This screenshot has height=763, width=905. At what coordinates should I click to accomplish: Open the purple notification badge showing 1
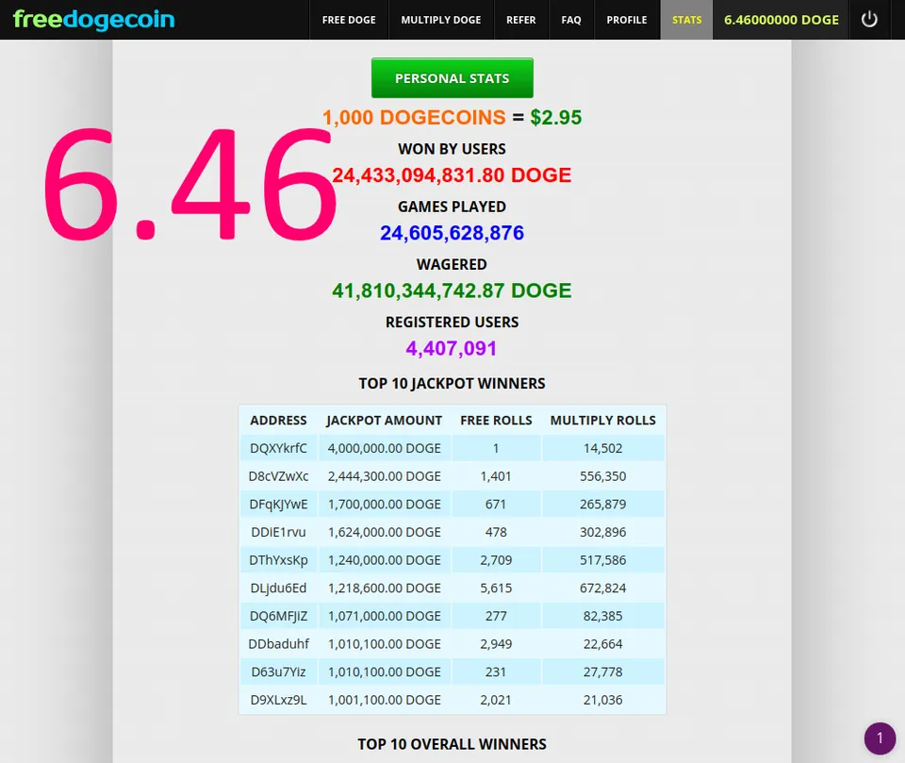(x=880, y=738)
